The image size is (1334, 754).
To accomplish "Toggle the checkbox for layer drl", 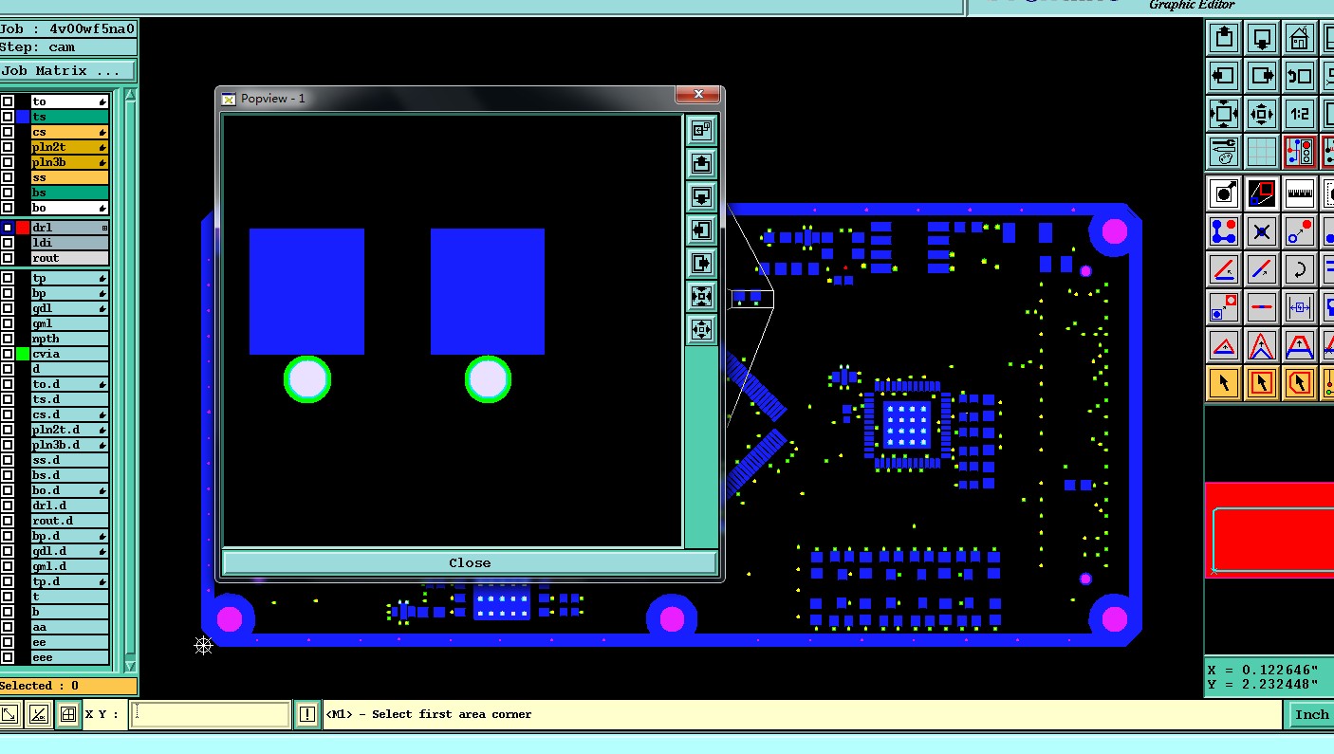I will tap(8, 228).
